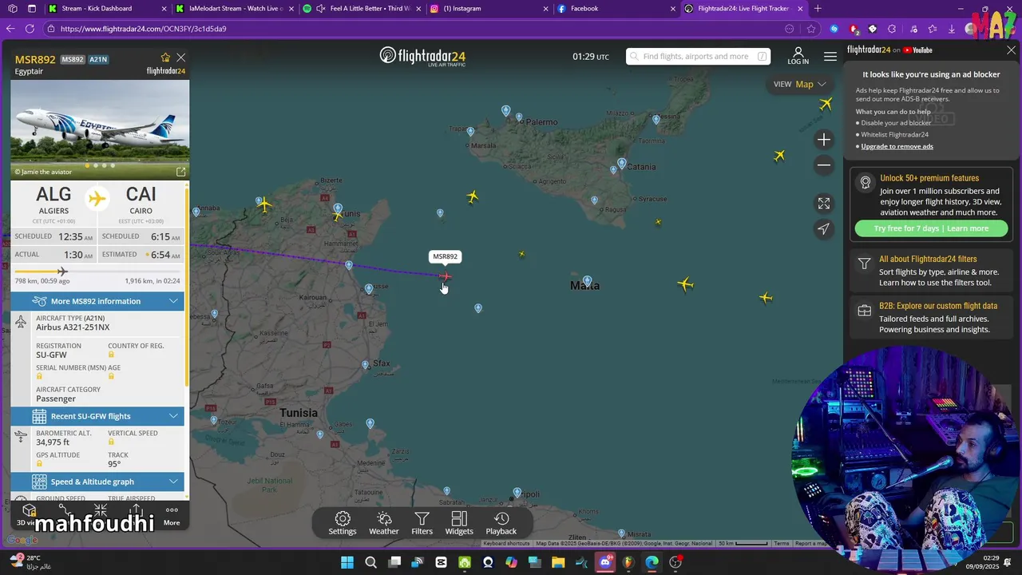
Task: Open the Unlock 50+ premium features card
Action: point(931,204)
